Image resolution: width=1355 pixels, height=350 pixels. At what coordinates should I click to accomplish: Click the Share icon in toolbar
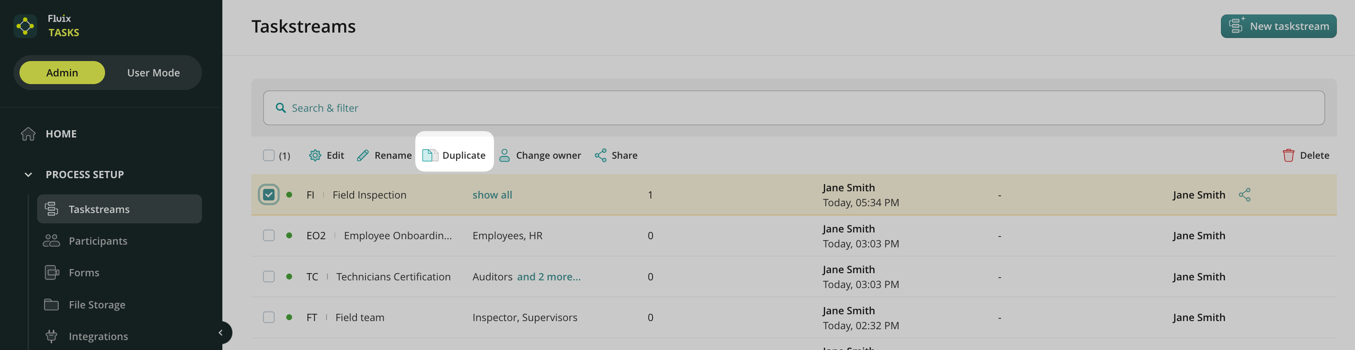tap(600, 156)
